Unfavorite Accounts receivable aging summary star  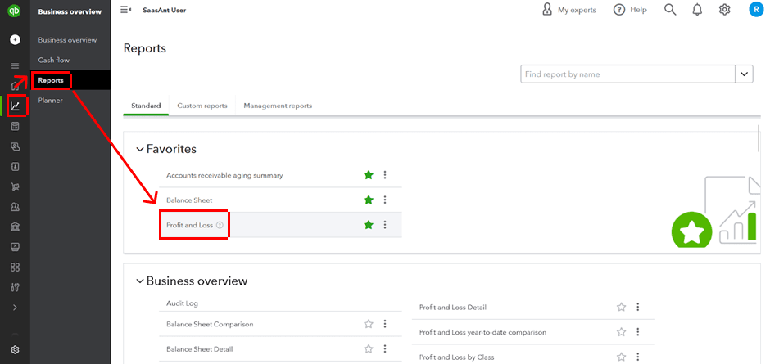click(369, 175)
